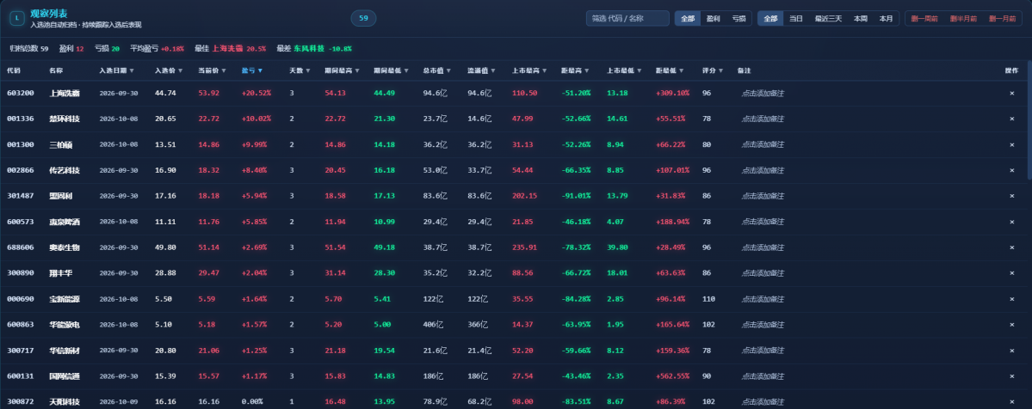
Task: Filter the list to 当日
Action: pyautogui.click(x=795, y=18)
